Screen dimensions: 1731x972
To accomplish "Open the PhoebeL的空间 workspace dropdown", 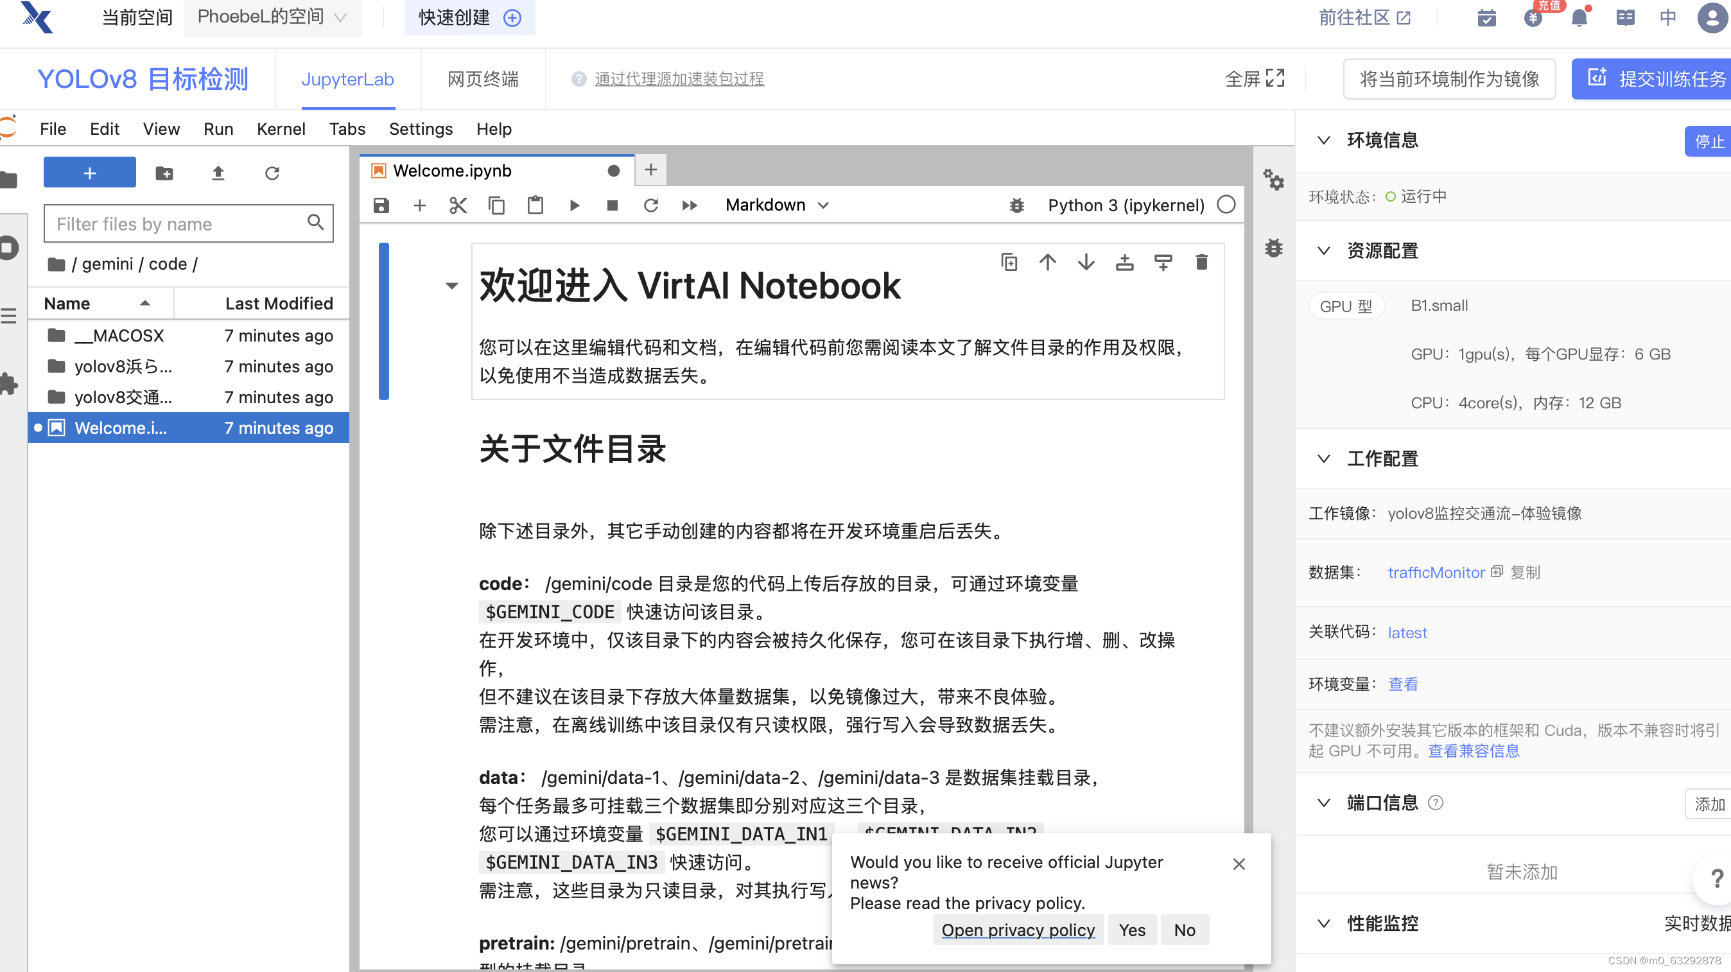I will click(x=272, y=17).
